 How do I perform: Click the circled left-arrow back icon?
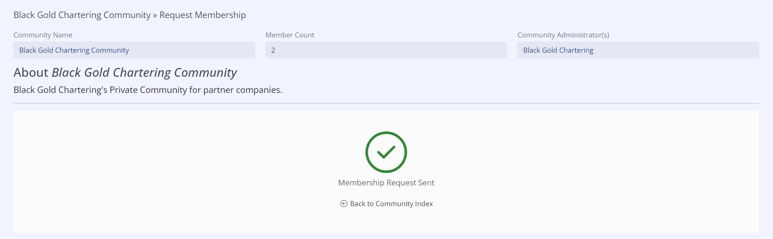coord(344,204)
